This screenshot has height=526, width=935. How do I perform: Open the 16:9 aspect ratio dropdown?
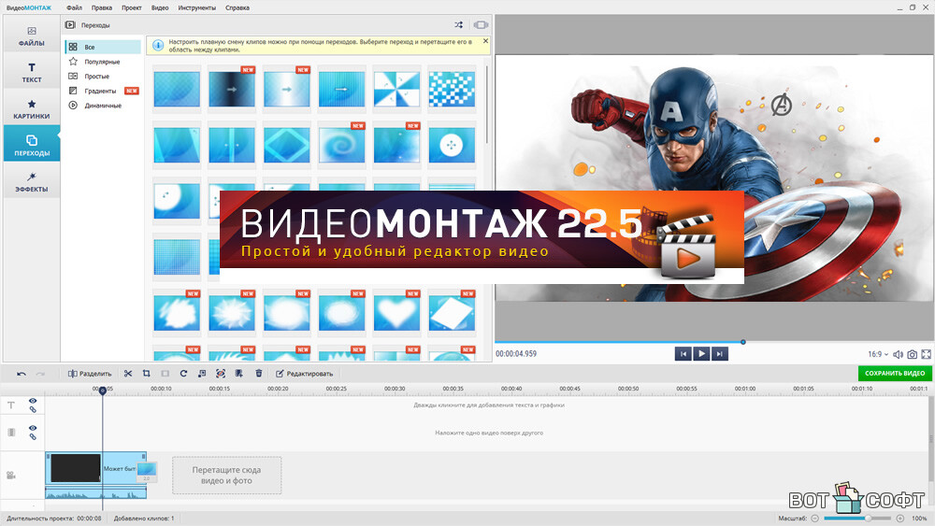[878, 354]
